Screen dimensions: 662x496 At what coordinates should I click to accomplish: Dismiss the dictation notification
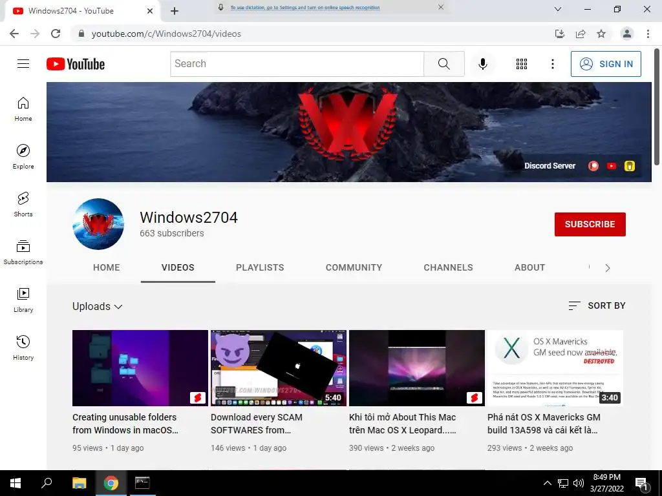441,6
